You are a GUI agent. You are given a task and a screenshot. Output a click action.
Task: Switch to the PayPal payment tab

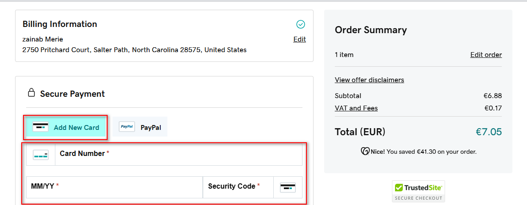click(x=140, y=127)
